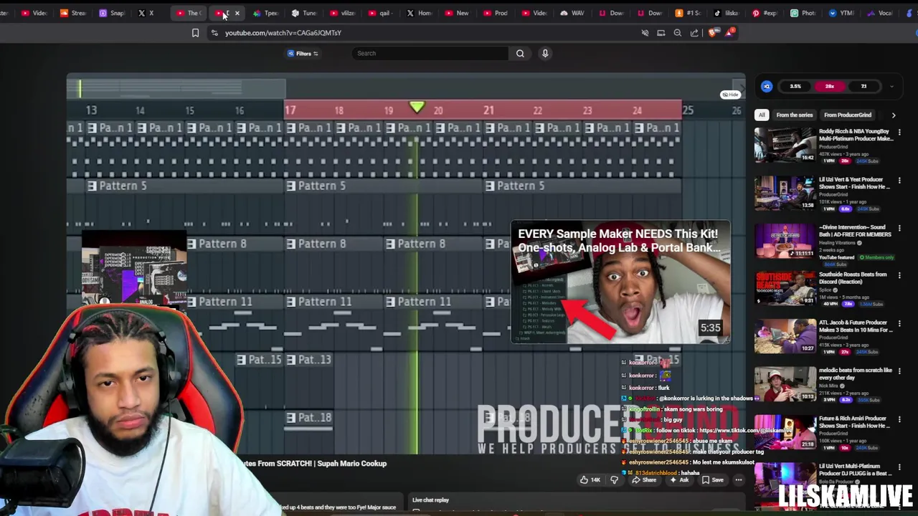Open the Southside Roasts Beats video title
This screenshot has height=516, width=918.
(854, 278)
